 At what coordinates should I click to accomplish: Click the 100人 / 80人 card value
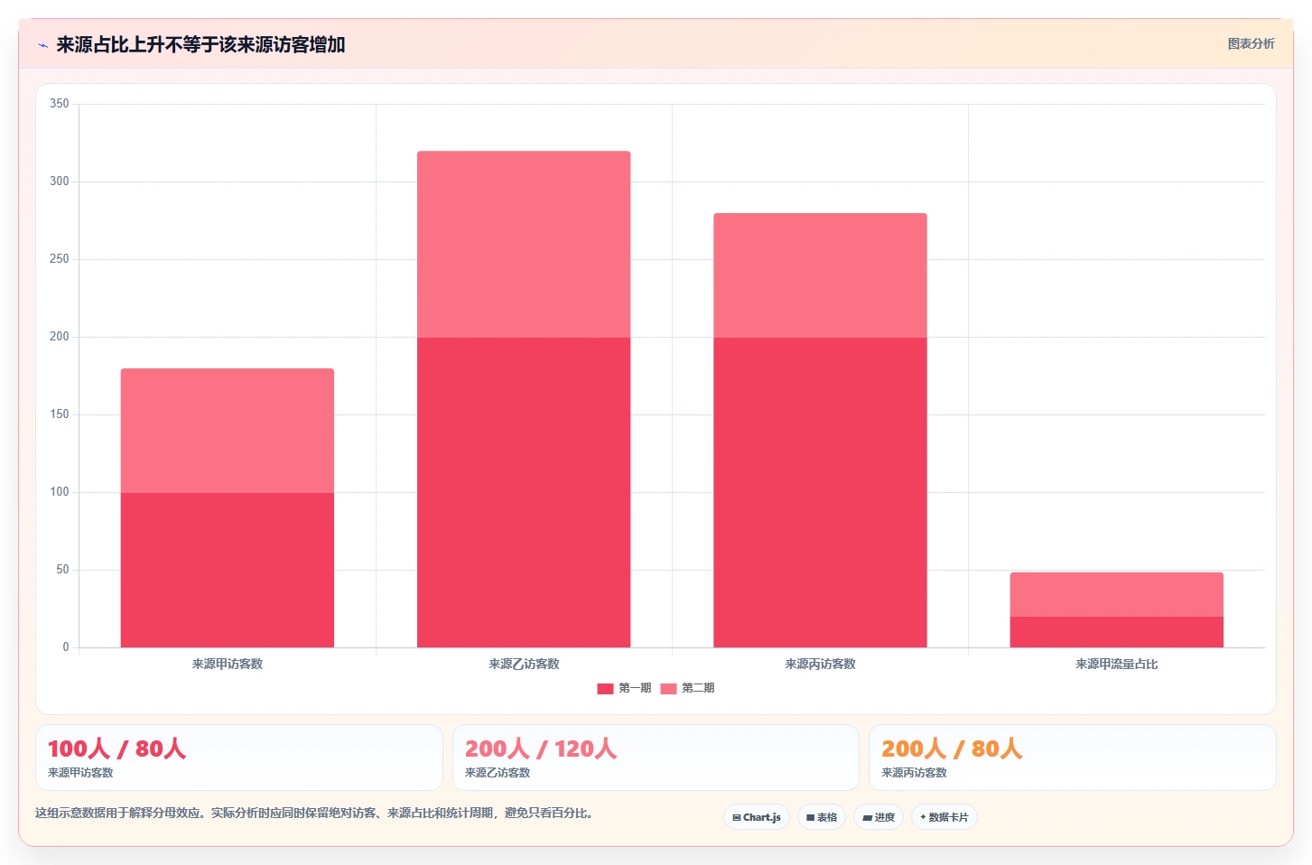pos(117,749)
